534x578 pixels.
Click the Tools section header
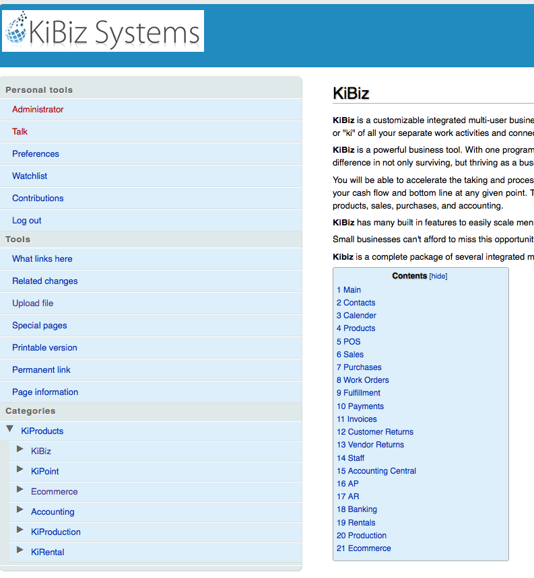[x=18, y=240]
